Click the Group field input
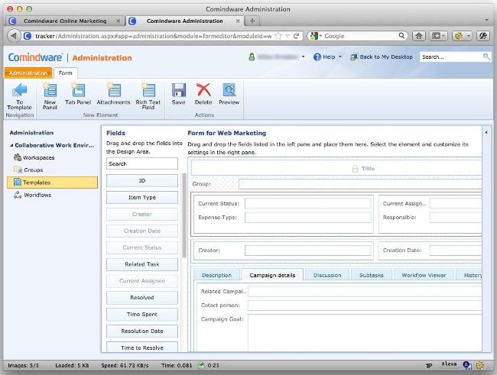Image resolution: width=497 pixels, height=375 pixels. 360,184
